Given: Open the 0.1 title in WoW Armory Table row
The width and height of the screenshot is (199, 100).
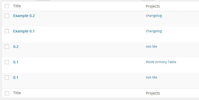Looking at the screenshot, I should coord(16,62).
